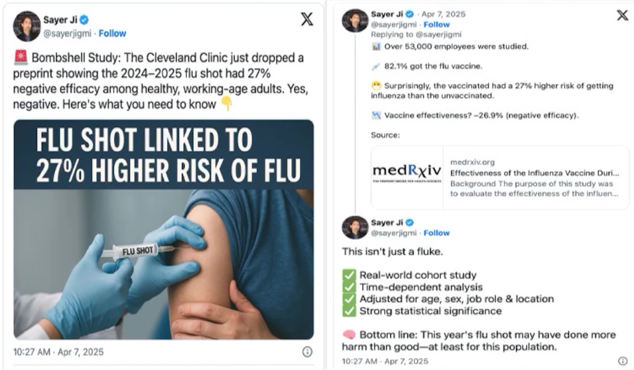Follow Sayer Ji from the left tweet

click(113, 33)
